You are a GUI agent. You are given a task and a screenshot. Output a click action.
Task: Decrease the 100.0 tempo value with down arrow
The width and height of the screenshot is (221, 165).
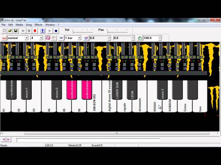coord(160,39)
